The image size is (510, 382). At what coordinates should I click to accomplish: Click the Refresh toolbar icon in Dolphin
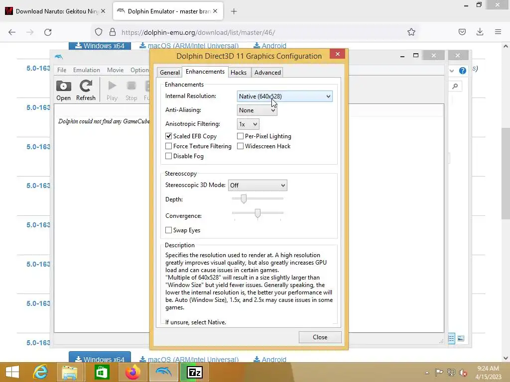[x=86, y=91]
